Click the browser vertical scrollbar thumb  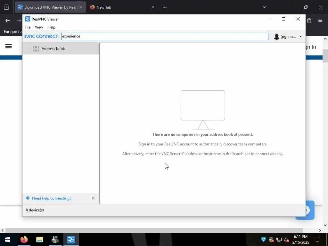[x=325, y=56]
